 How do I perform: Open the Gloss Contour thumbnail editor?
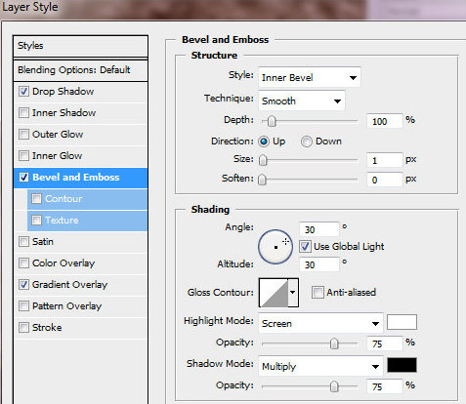274,293
